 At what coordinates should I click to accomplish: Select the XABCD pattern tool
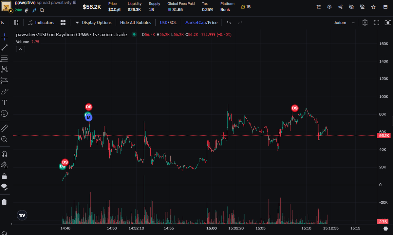[x=5, y=70]
